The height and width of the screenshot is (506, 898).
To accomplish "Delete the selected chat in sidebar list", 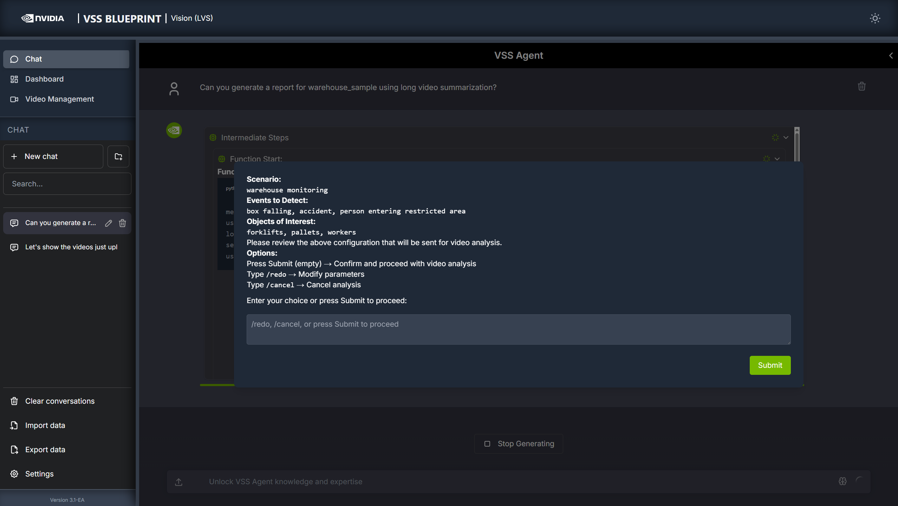I will click(122, 223).
